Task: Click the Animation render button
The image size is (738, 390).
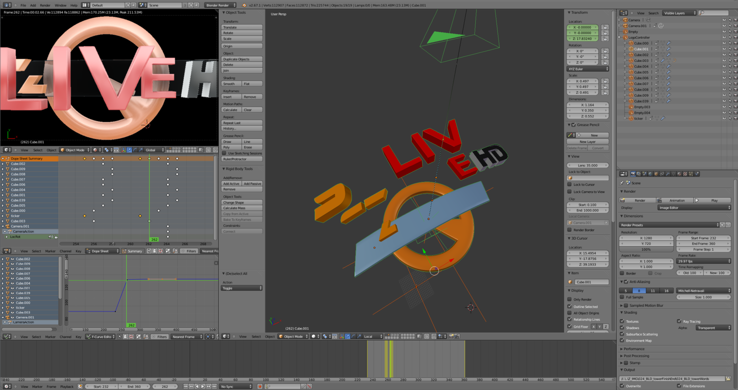Action: (x=674, y=200)
